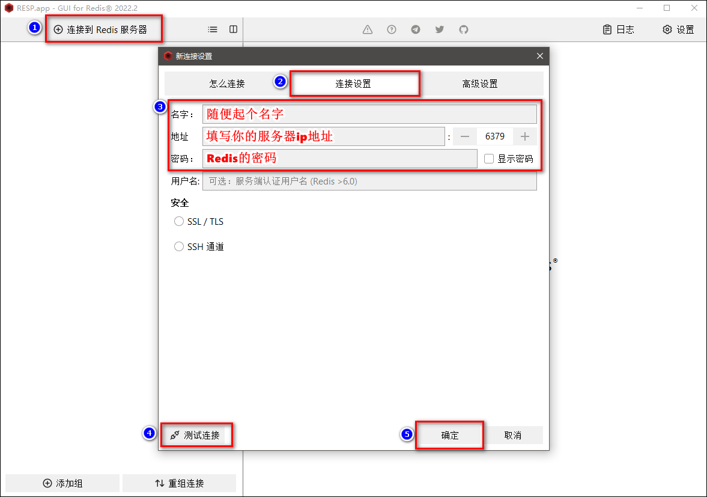Click the 名字 connection name field
This screenshot has height=497, width=707.
pos(369,114)
